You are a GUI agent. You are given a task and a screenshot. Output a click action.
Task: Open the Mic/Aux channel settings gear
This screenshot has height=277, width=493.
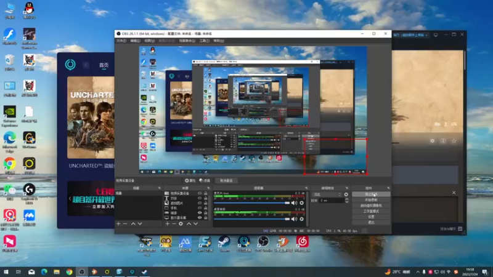point(302,203)
